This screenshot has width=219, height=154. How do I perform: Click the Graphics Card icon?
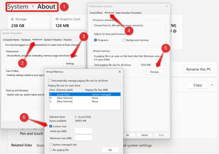tap(57, 19)
